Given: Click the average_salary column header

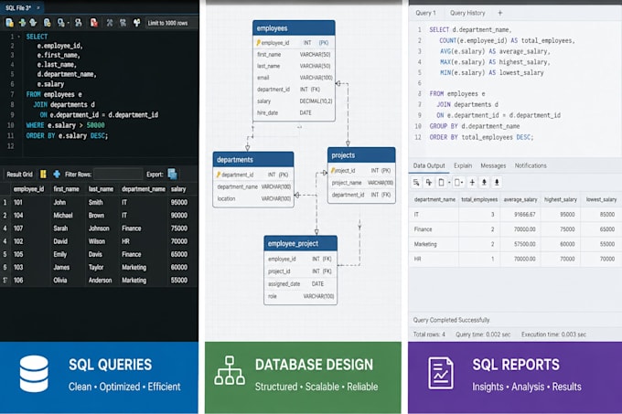Looking at the screenshot, I should [x=520, y=199].
